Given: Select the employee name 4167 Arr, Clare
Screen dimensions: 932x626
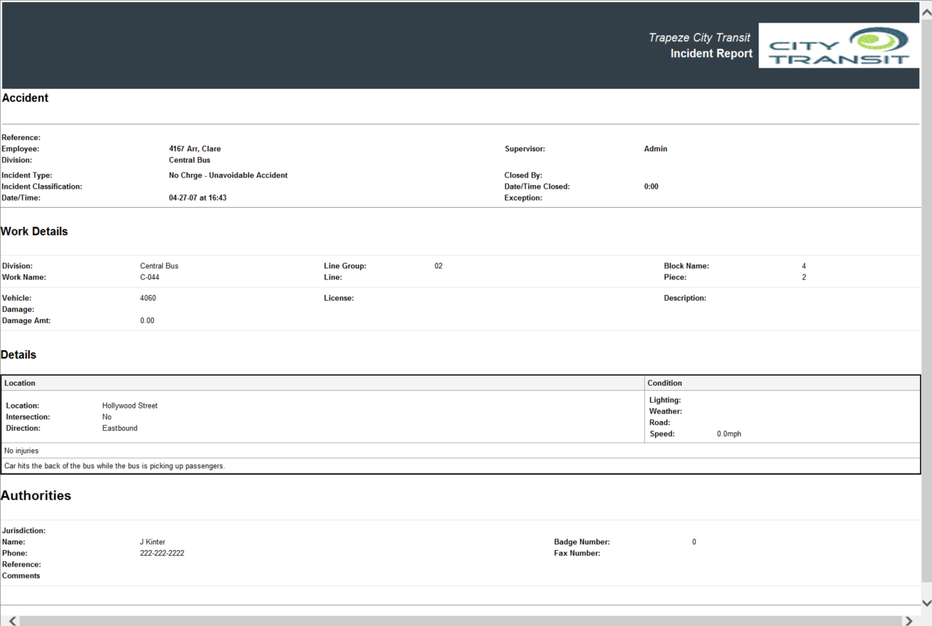Looking at the screenshot, I should 195,149.
